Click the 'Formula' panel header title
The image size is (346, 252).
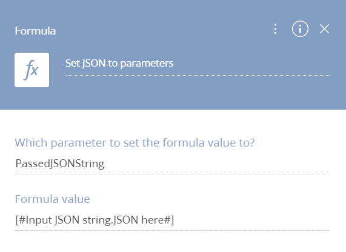tap(35, 31)
